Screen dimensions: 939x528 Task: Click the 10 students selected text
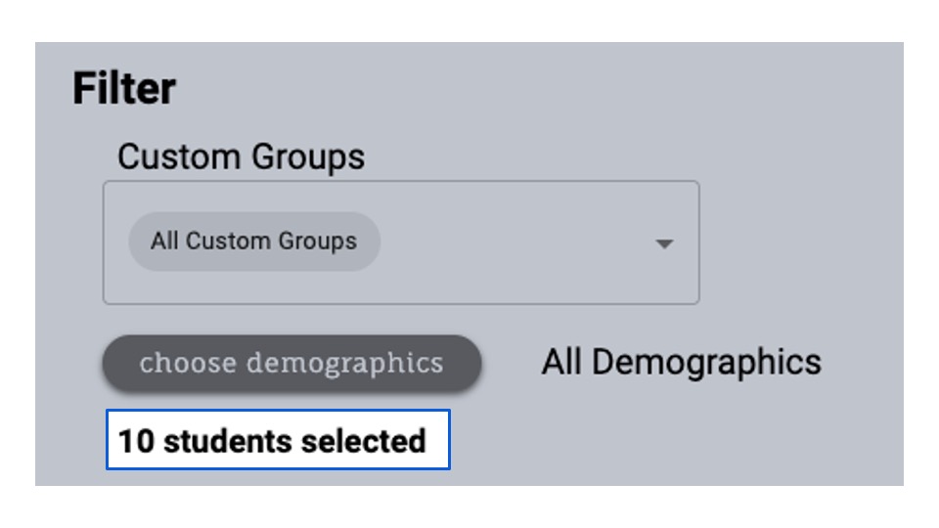(273, 441)
